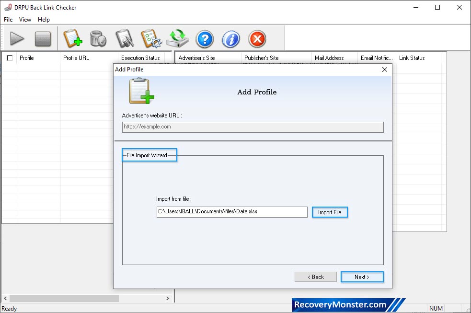Click the Next button in Add Profile
Image resolution: width=471 pixels, height=313 pixels.
(362, 277)
